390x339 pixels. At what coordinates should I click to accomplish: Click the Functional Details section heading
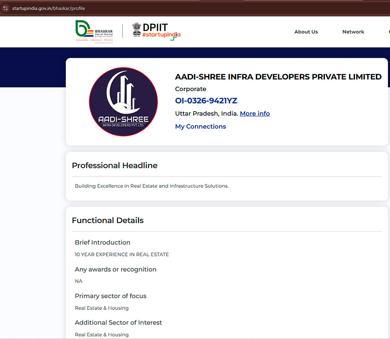[108, 220]
